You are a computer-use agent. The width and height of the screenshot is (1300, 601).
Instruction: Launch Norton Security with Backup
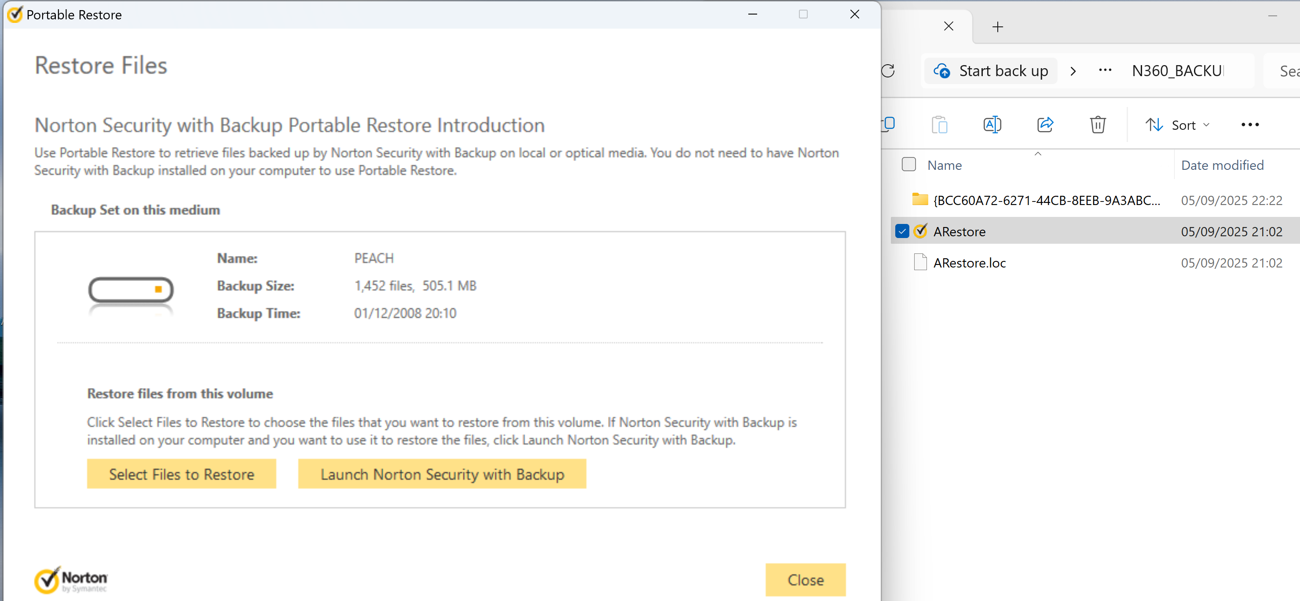(x=442, y=474)
